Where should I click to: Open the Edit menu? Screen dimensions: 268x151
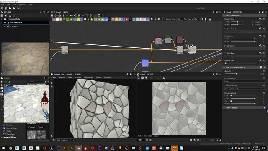[x=8, y=5]
